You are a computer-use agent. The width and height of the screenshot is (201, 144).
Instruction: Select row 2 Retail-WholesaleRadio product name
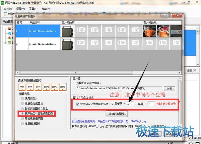tap(42, 44)
